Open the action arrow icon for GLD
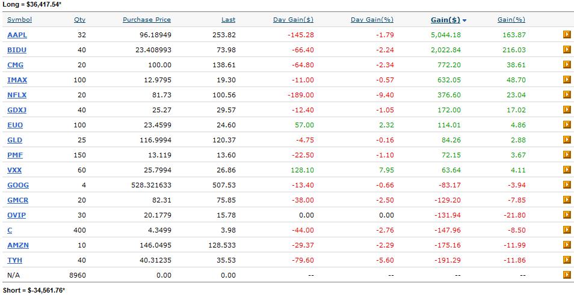This screenshot has width=574, height=295. tap(567, 139)
